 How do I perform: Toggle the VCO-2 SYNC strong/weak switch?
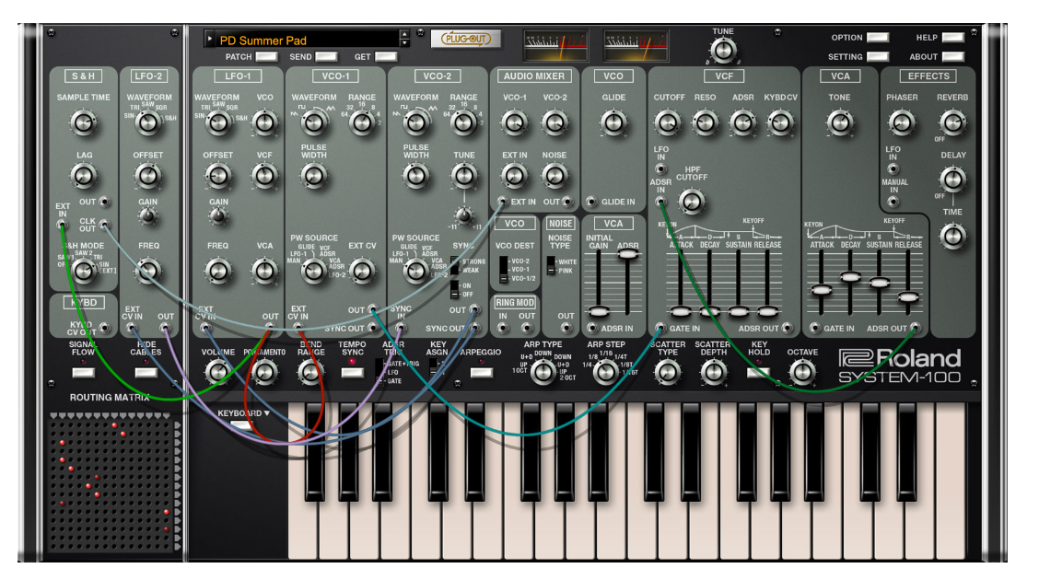point(454,265)
